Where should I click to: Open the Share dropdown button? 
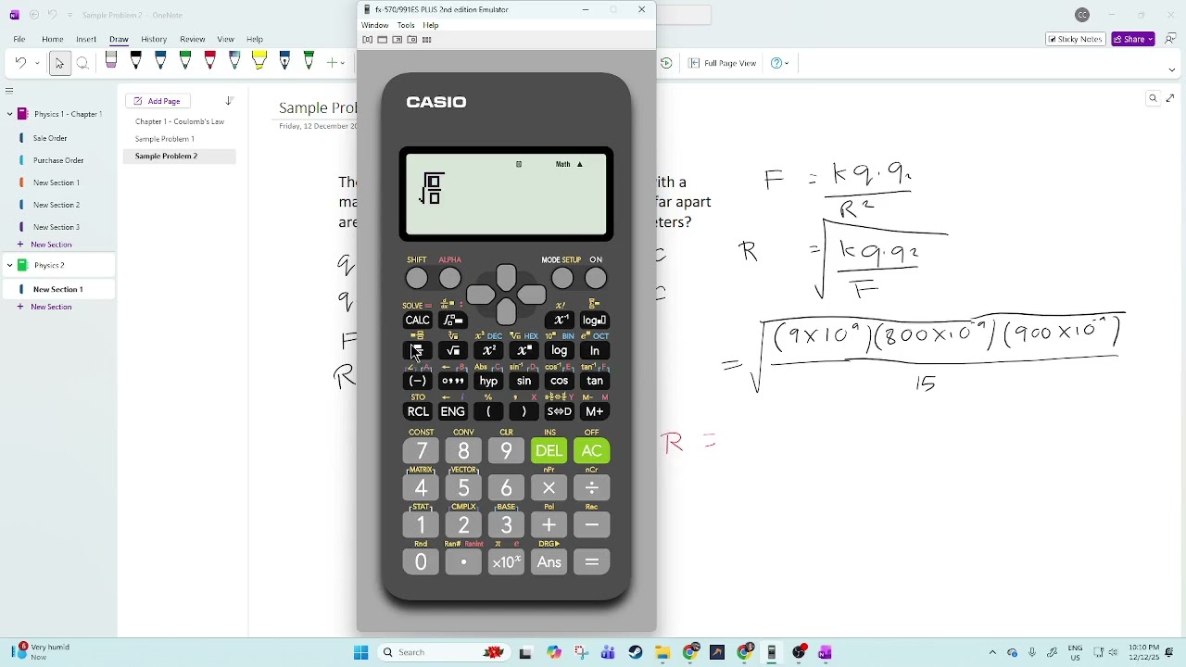coord(1133,39)
